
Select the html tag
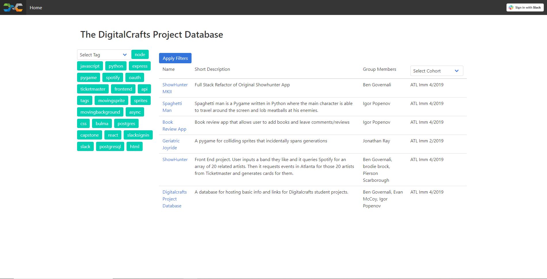pos(135,146)
